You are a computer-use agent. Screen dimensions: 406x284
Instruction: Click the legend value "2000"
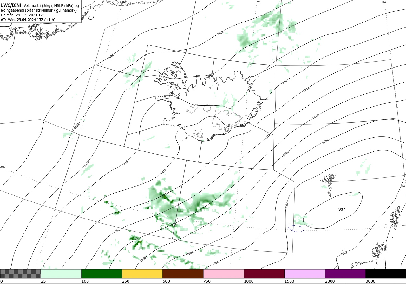pos(330,281)
